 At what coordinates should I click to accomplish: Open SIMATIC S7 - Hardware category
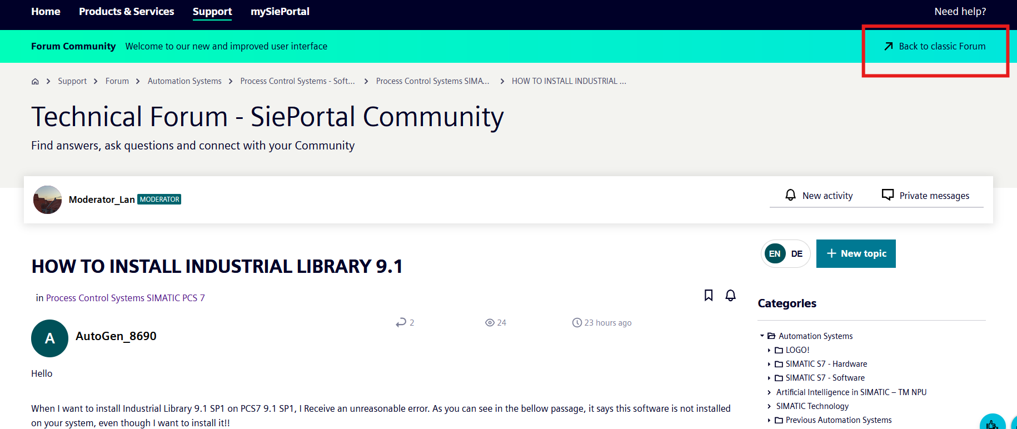[x=826, y=364]
